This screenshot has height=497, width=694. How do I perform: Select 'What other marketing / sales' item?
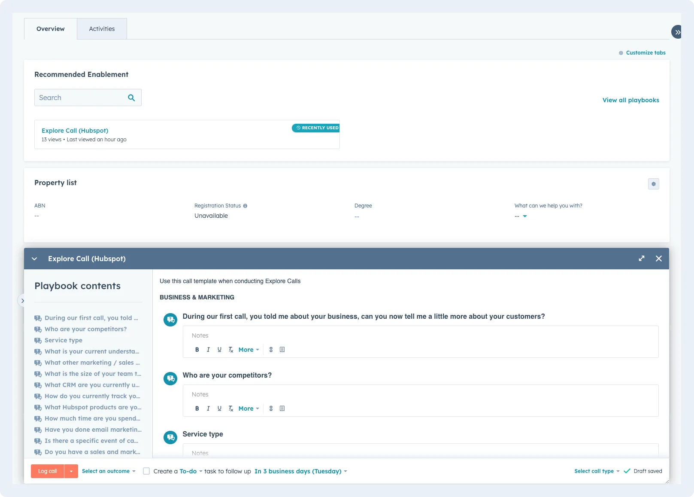[x=87, y=363]
